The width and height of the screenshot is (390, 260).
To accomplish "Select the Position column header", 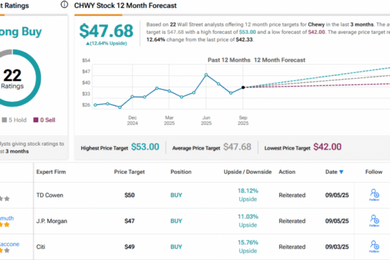I will pos(181,172).
